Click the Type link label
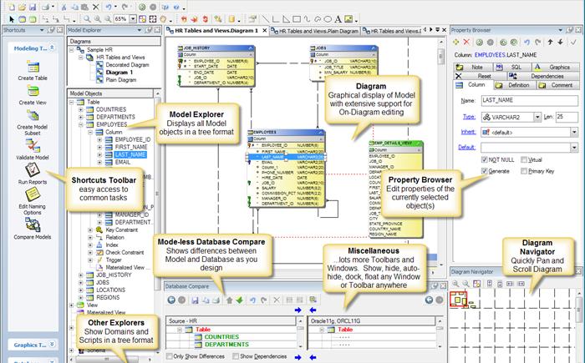This screenshot has height=363, width=585. [469, 117]
